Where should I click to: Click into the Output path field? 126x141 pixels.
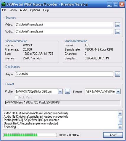click(x=64, y=74)
